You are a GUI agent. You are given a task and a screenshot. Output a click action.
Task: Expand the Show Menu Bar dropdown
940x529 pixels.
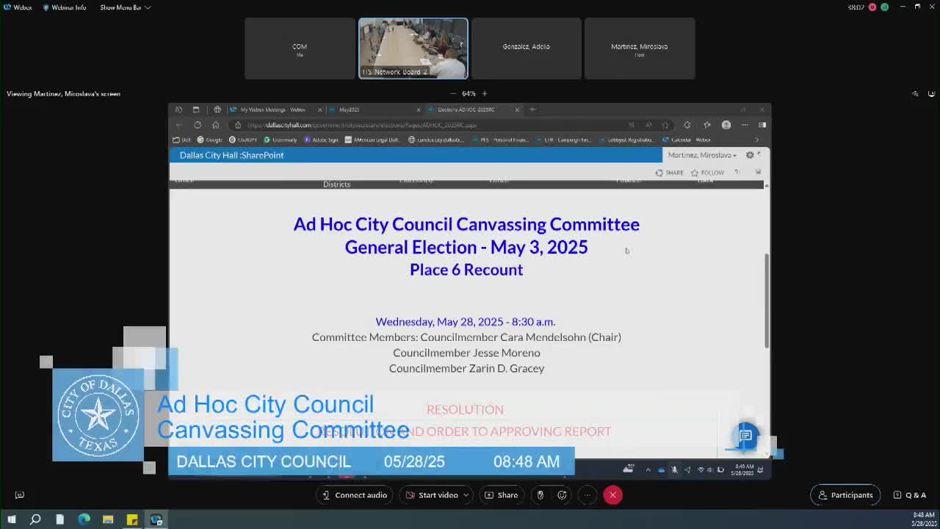pyautogui.click(x=125, y=7)
